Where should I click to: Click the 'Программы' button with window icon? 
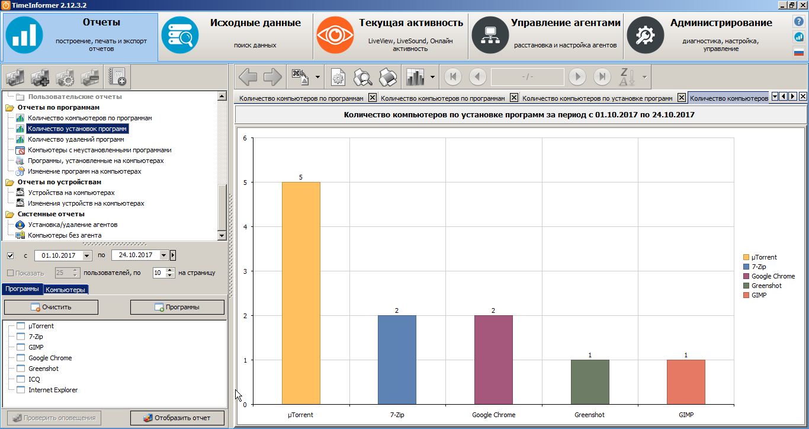click(x=177, y=307)
